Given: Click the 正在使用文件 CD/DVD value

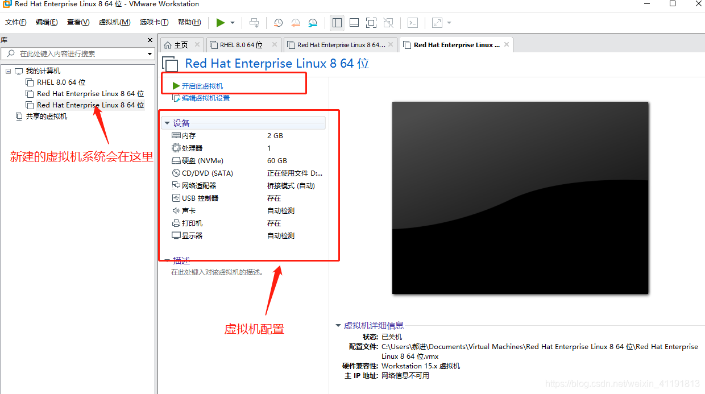Looking at the screenshot, I should [295, 173].
